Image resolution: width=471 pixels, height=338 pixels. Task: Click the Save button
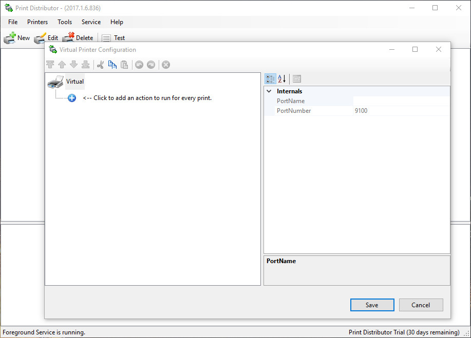(372, 305)
